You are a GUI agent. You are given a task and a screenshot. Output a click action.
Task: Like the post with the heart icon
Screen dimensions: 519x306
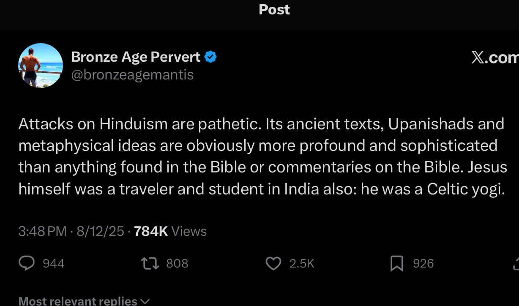coord(273,264)
